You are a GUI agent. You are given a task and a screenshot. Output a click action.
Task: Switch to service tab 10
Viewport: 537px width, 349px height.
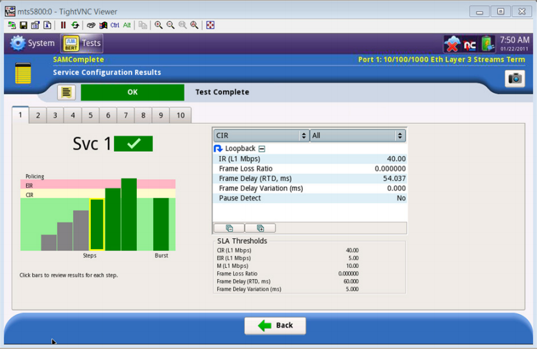180,115
